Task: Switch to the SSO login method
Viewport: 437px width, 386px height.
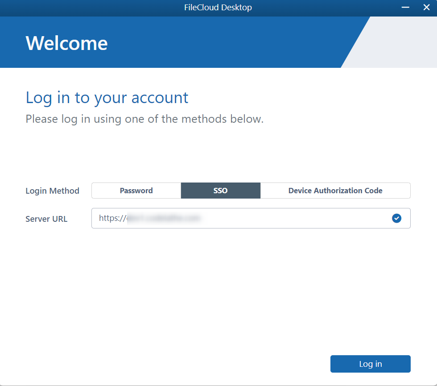Action: 220,191
